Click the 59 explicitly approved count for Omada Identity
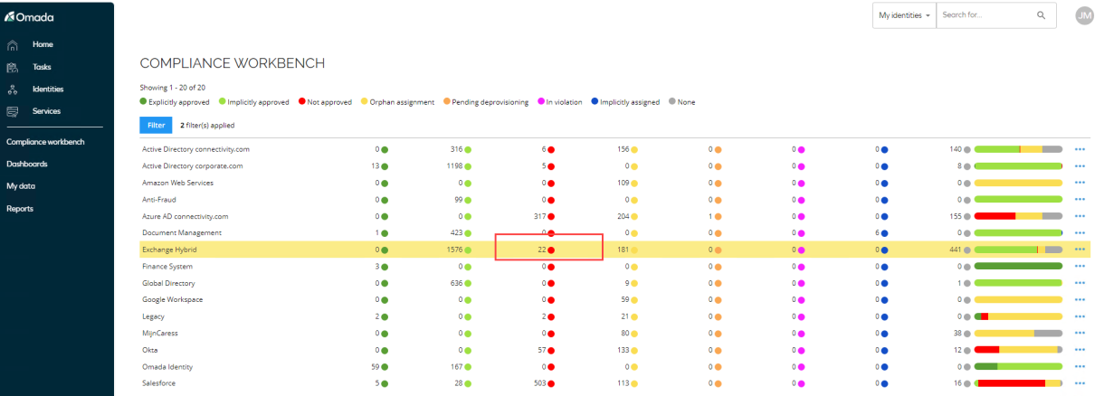Viewport: 1104px width, 396px height. tap(376, 366)
